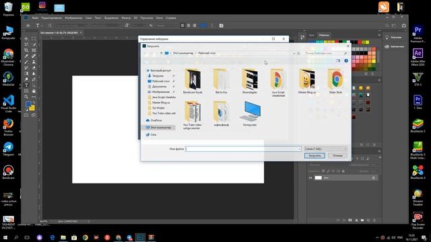431x242 pixels.
Task: Select the Horizontal Type tool
Action: 26,85
